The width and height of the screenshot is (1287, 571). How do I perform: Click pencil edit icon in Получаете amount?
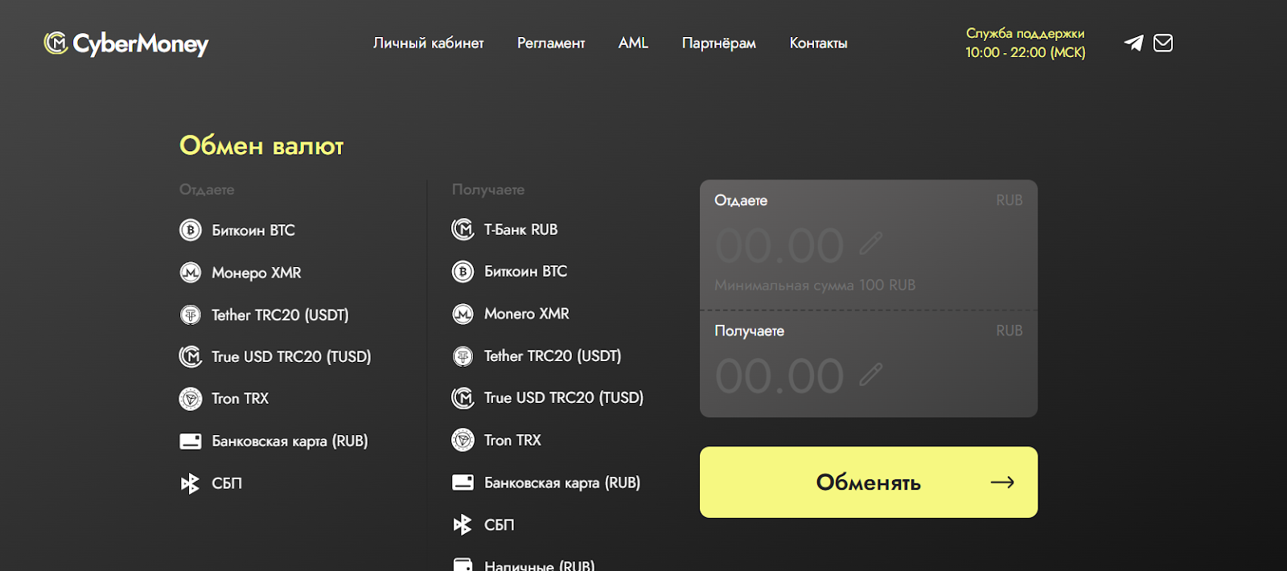click(870, 374)
